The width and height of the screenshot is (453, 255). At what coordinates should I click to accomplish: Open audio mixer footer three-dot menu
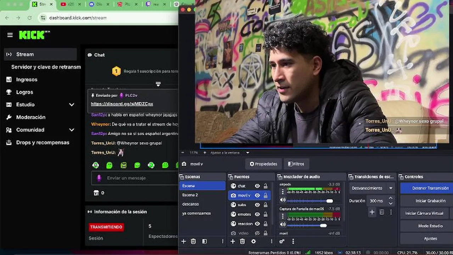(x=293, y=241)
